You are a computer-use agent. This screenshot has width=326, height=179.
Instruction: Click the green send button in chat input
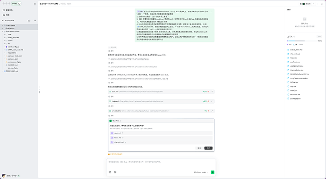[212, 172]
